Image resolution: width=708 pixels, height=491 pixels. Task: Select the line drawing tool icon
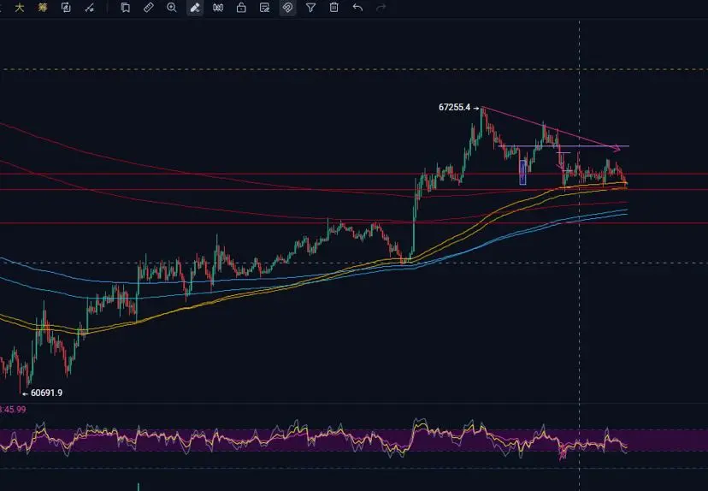90,7
